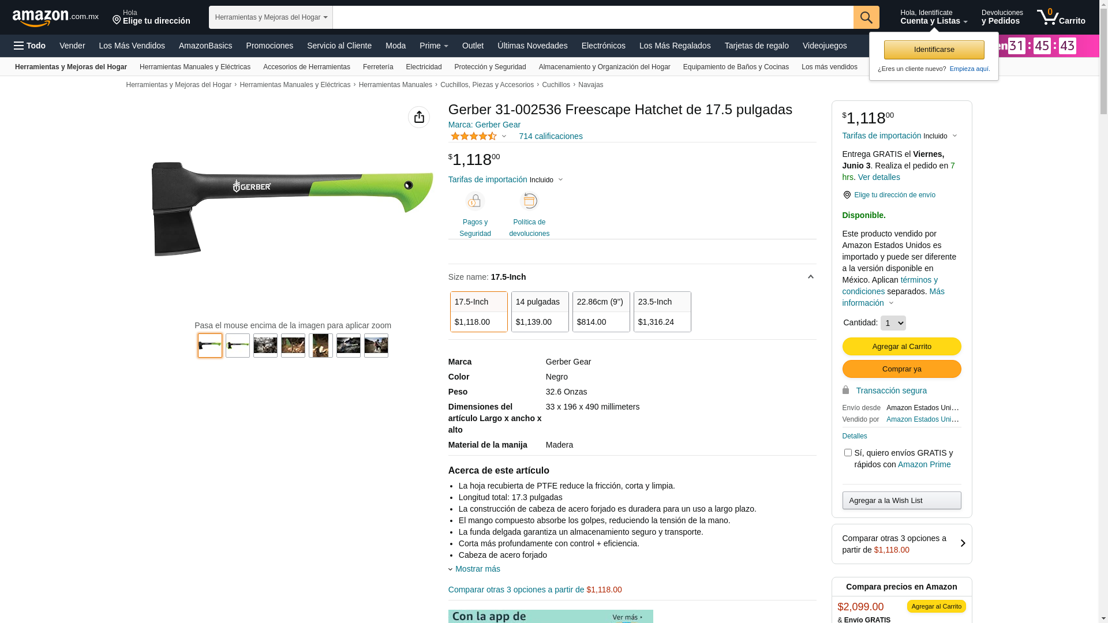1108x623 pixels.
Task: Collapse the Size name section chevron
Action: 810,277
